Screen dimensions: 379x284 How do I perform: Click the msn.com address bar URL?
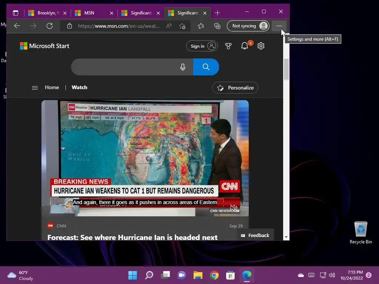pyautogui.click(x=119, y=26)
